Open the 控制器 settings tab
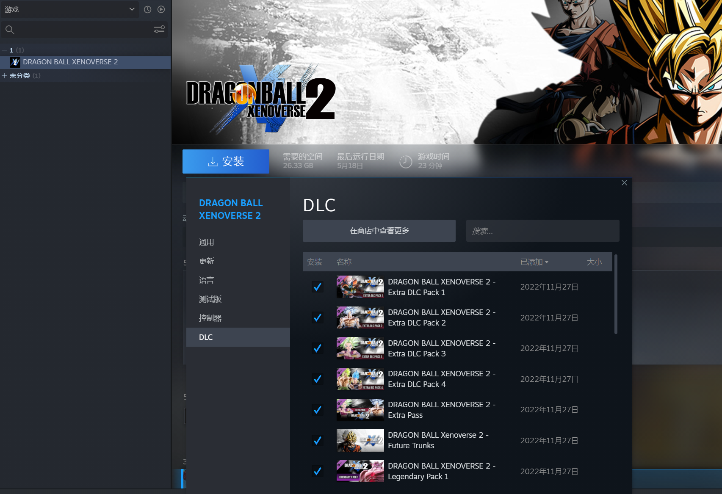 pos(238,318)
